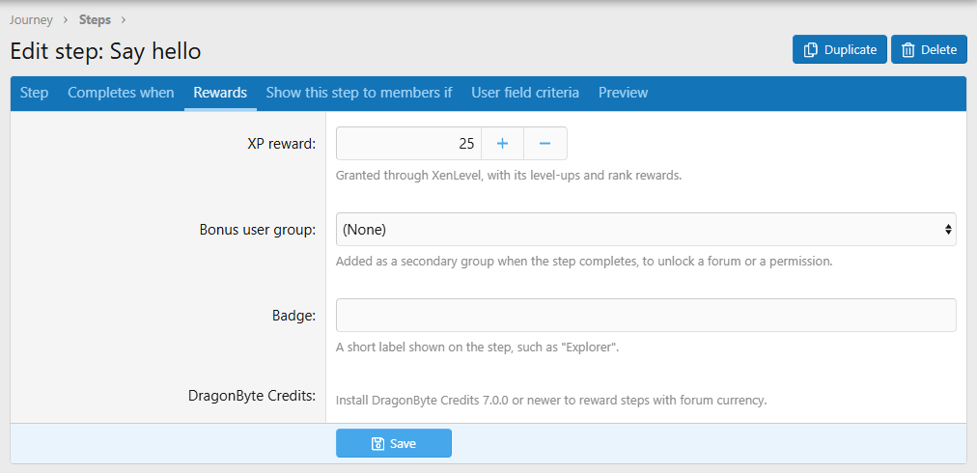Image resolution: width=977 pixels, height=473 pixels.
Task: Click the DragonByte Credits label
Action: tap(252, 396)
